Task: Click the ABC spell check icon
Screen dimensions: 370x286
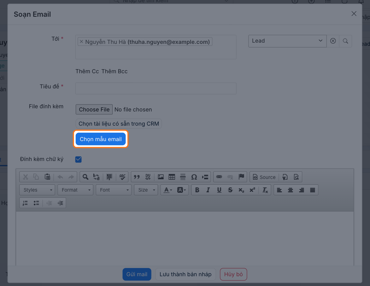Action: click(x=122, y=177)
